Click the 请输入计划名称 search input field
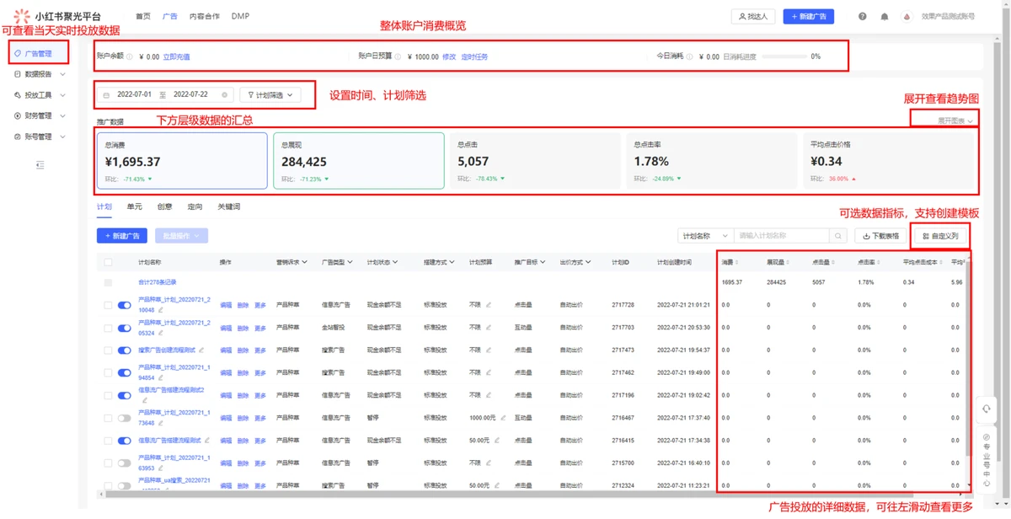 point(781,236)
